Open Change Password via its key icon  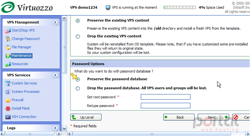tap(8, 39)
